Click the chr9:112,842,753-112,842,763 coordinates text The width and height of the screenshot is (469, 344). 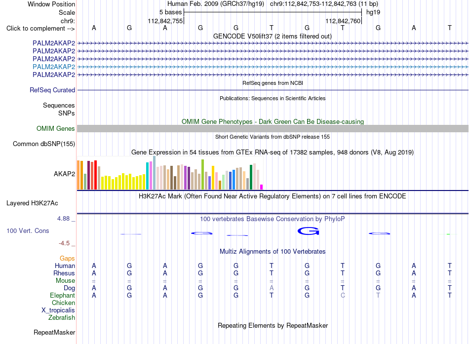pyautogui.click(x=324, y=4)
